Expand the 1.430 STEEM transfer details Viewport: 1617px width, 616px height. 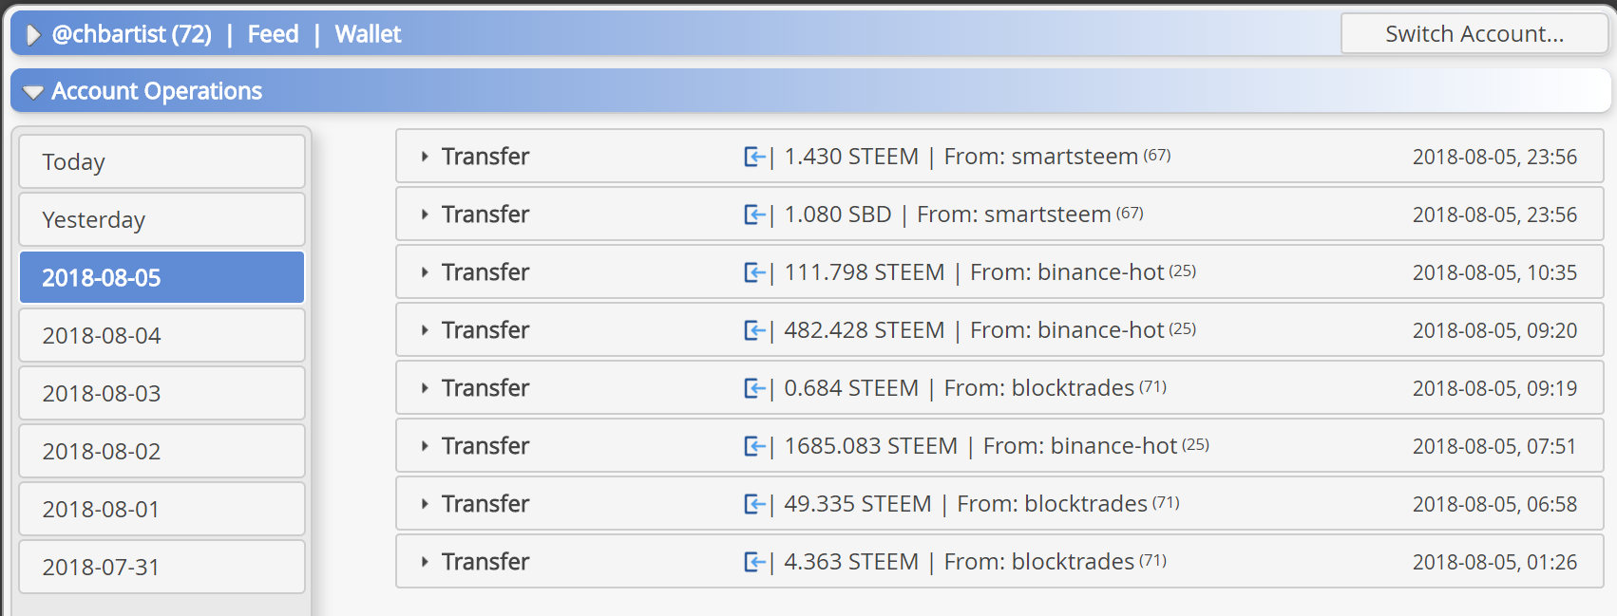point(425,157)
